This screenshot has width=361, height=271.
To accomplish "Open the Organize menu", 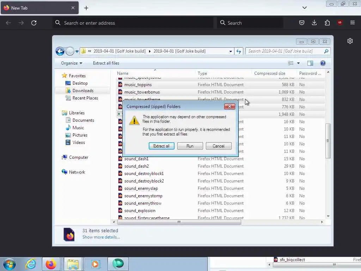I will pyautogui.click(x=71, y=63).
